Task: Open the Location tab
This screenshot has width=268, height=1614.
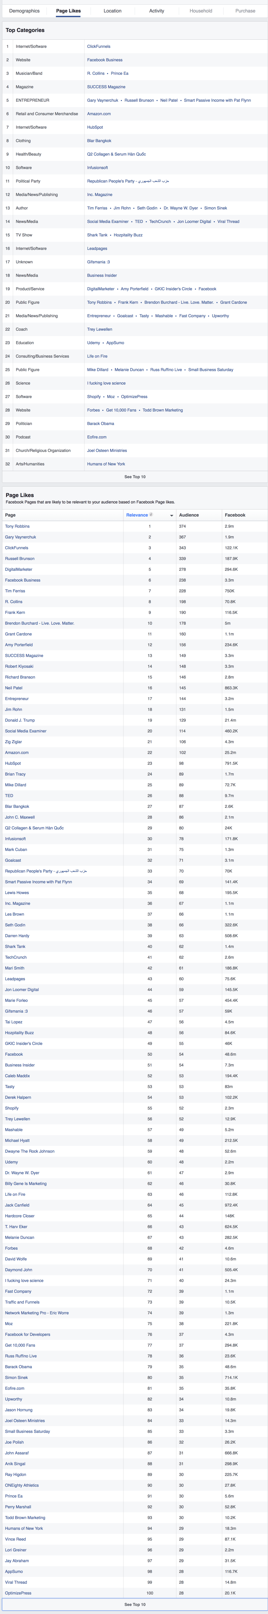Action: (113, 11)
